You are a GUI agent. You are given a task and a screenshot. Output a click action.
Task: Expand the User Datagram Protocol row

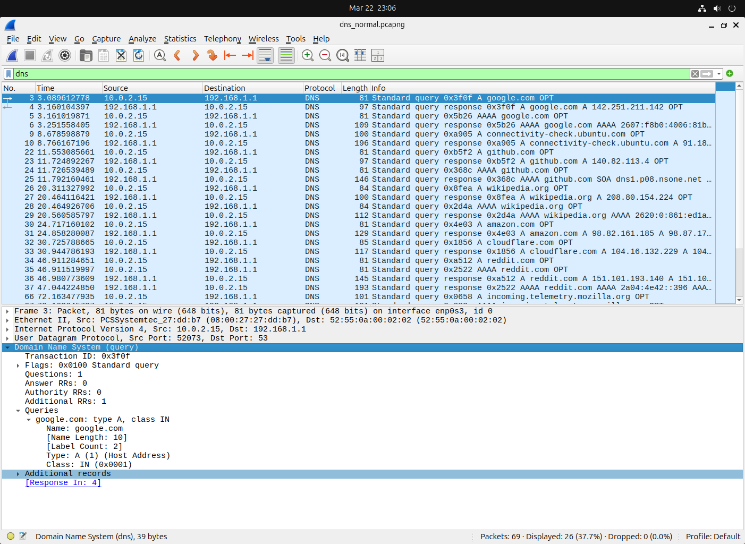tap(7, 338)
